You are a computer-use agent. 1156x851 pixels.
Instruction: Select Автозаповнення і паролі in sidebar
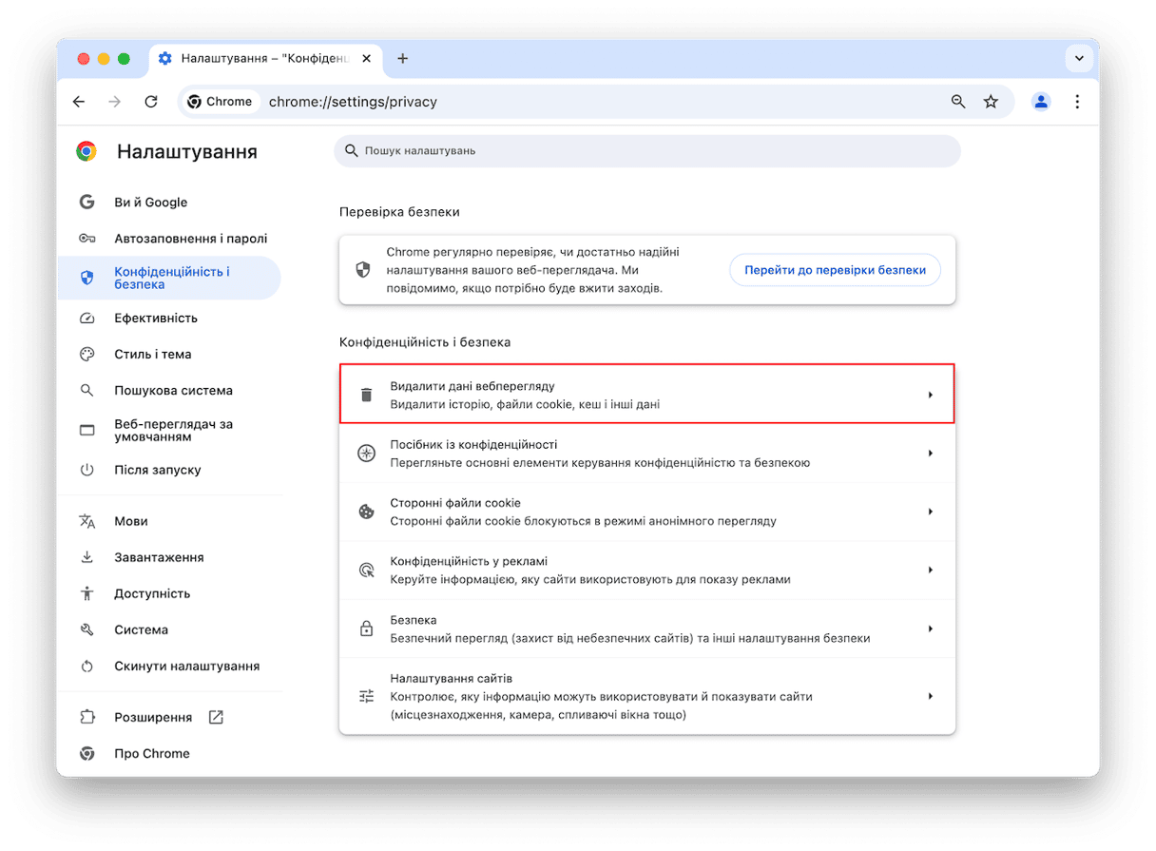point(190,239)
